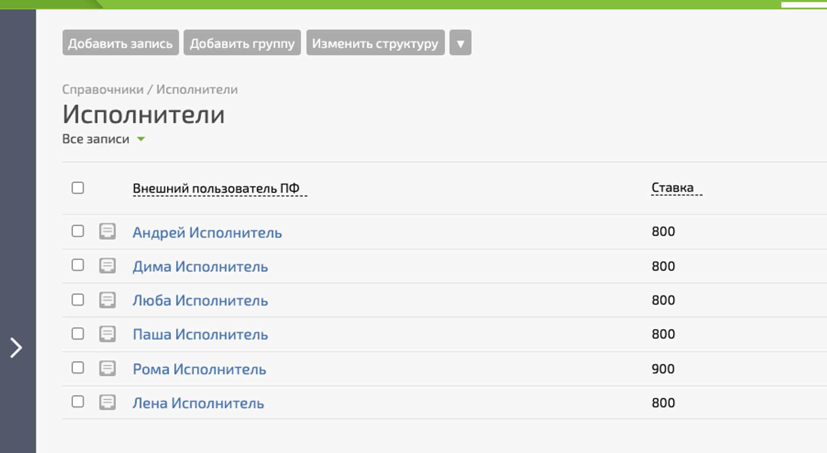Image resolution: width=827 pixels, height=453 pixels.
Task: Open the Дима Исполнитель record link
Action: click(x=200, y=266)
